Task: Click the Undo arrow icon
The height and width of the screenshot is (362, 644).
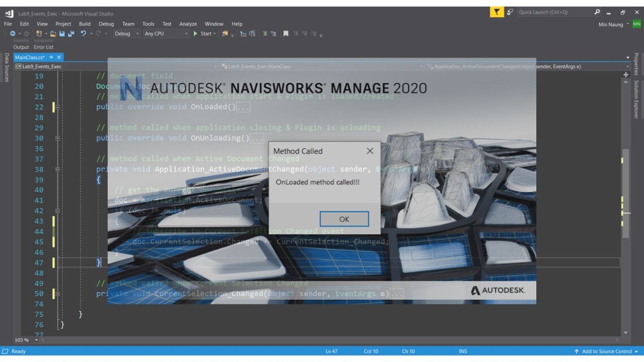Action: pyautogui.click(x=83, y=34)
